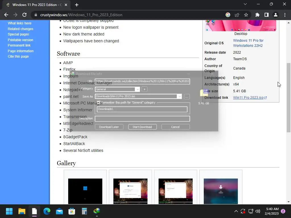Viewport: 291px width, 218px height.
Task: Show hidden system tray icons
Action: (x=236, y=211)
